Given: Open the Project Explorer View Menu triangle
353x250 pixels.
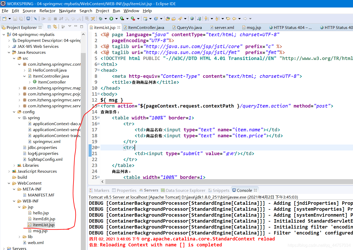Looking at the screenshot, I should point(69,26).
